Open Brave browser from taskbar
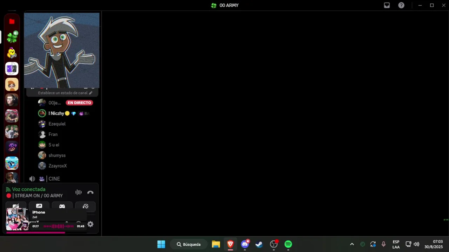This screenshot has height=252, width=449. click(230, 244)
